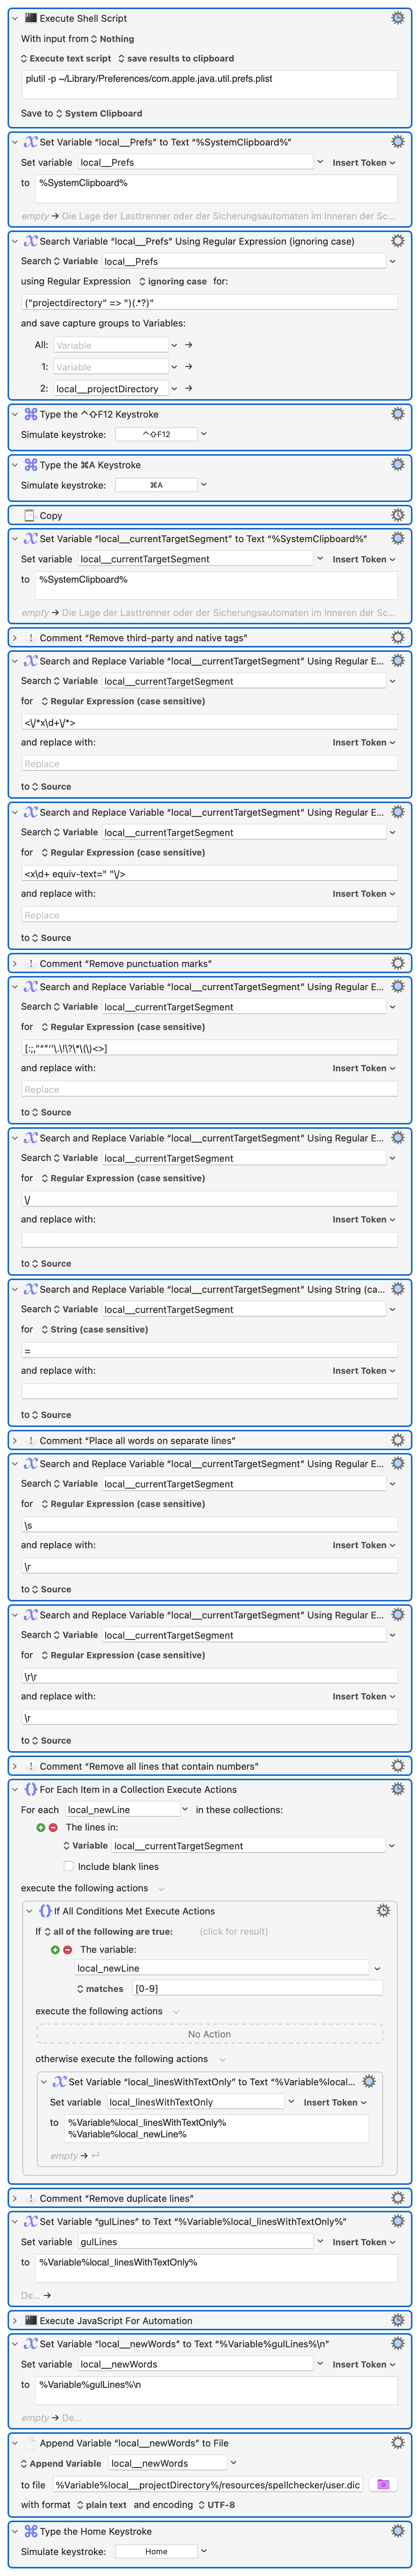Click gear on Append Variable local__newWords to File

pyautogui.click(x=397, y=2442)
